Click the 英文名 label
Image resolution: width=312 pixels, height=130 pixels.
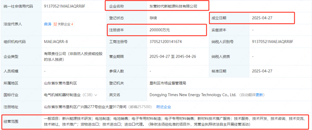(115, 95)
